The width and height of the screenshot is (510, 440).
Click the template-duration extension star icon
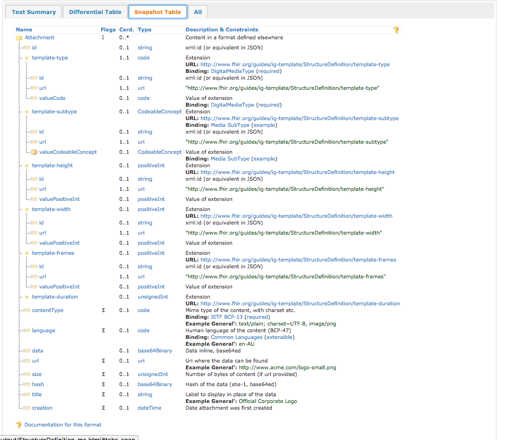point(26,297)
